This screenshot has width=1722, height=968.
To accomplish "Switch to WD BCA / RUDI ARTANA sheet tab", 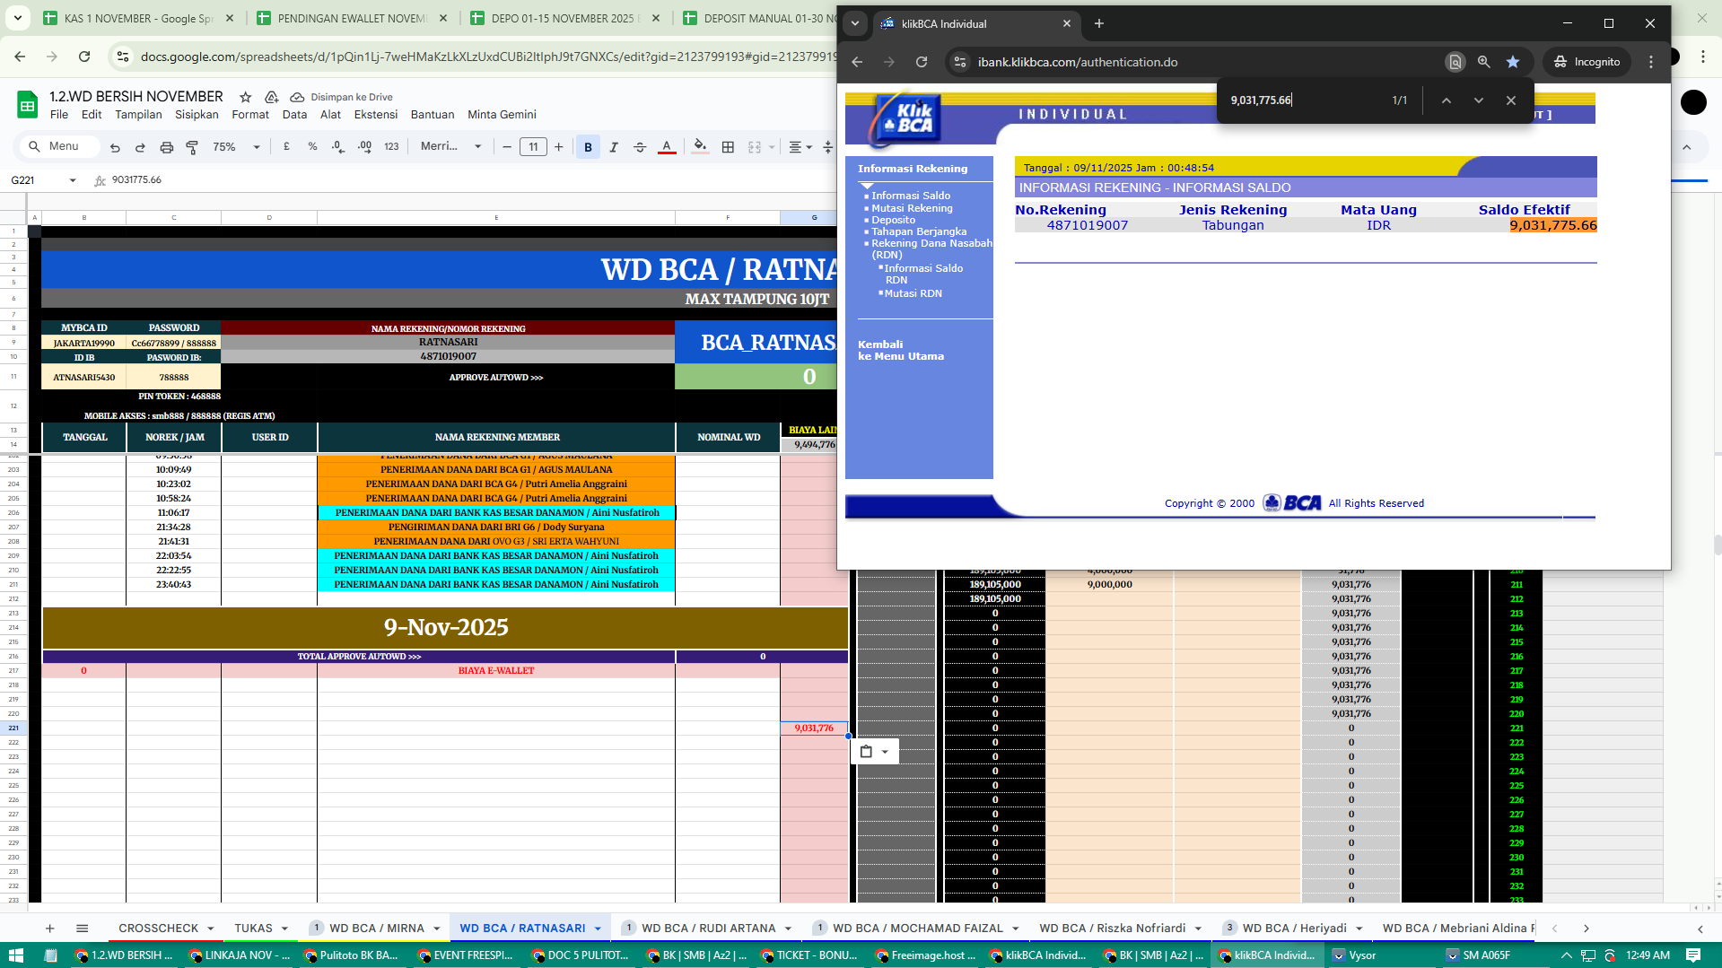I will coord(708,929).
